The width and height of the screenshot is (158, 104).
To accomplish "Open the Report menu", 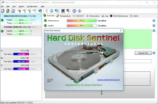I will click(x=21, y=6).
